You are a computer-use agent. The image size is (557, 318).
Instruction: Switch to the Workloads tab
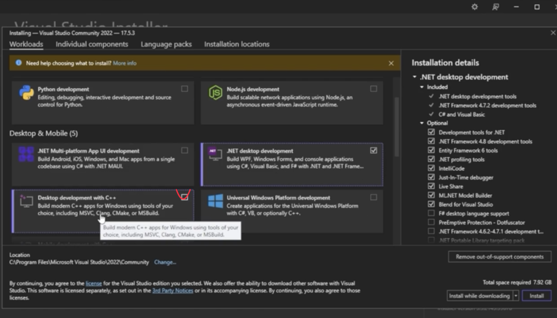click(x=26, y=44)
